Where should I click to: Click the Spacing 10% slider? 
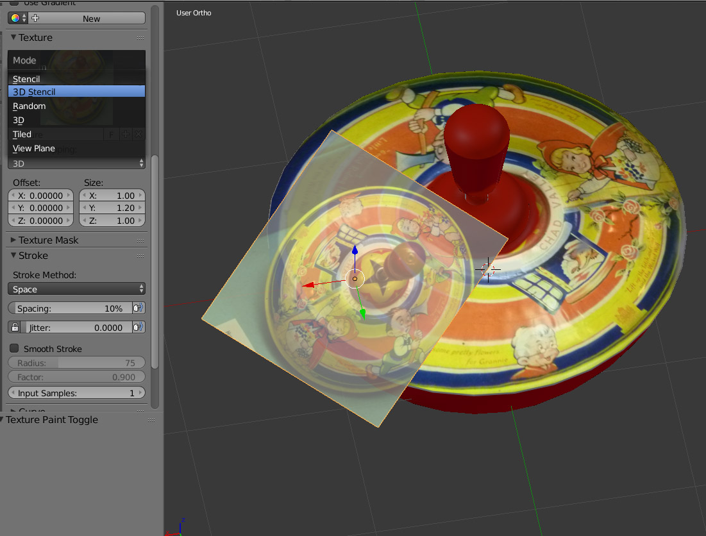pos(71,308)
